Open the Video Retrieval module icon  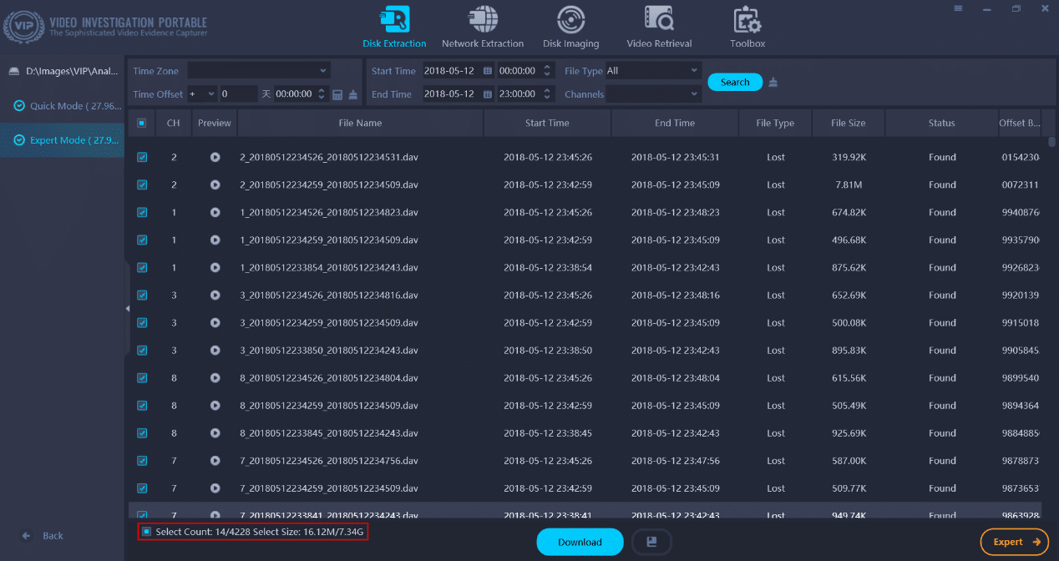click(659, 20)
